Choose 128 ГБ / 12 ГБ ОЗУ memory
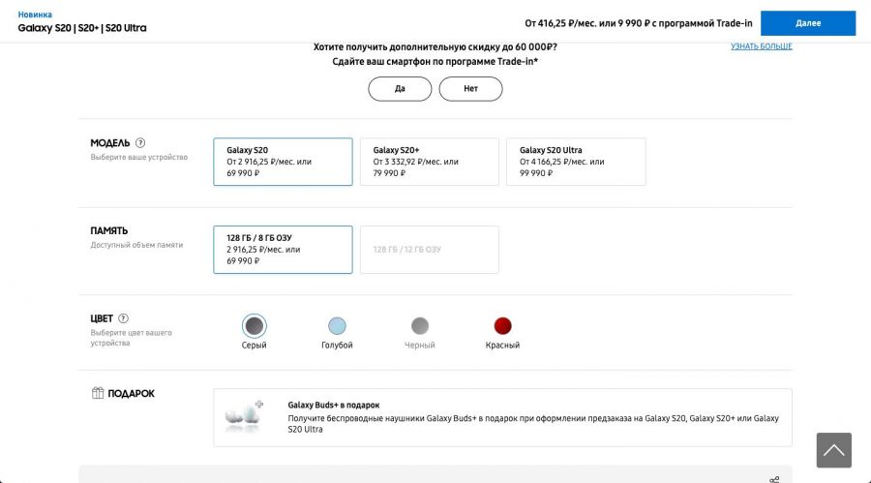Image resolution: width=871 pixels, height=483 pixels. [430, 250]
